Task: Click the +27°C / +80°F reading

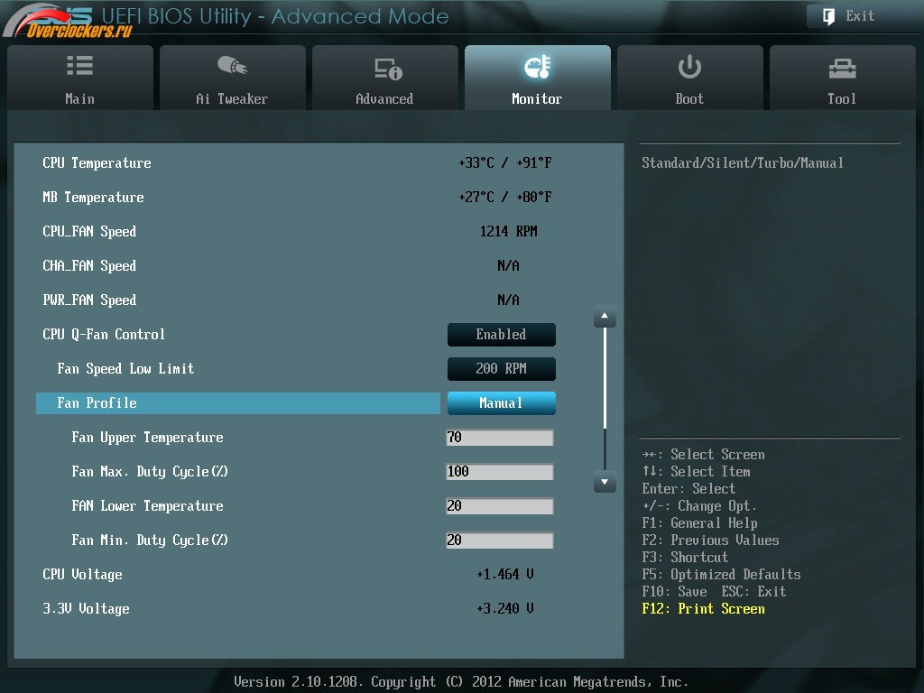Action: tap(505, 198)
